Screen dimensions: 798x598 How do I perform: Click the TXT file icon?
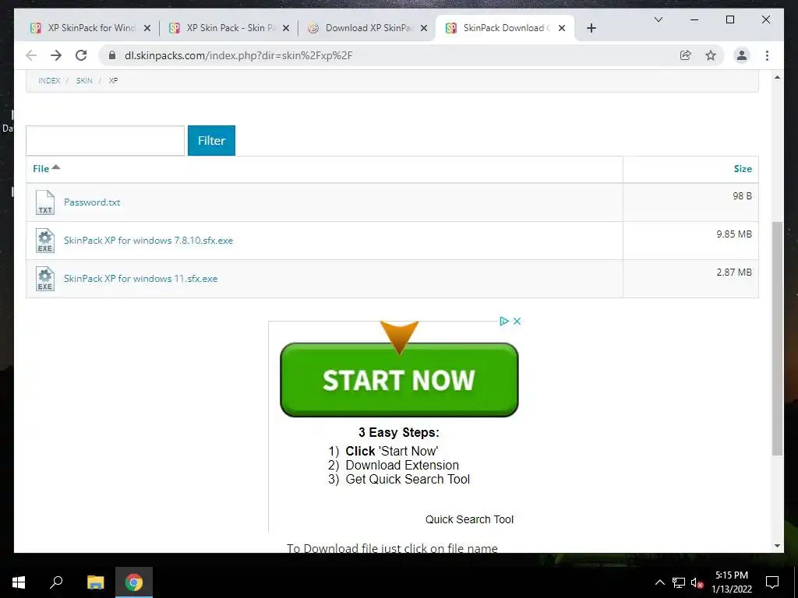(44, 202)
